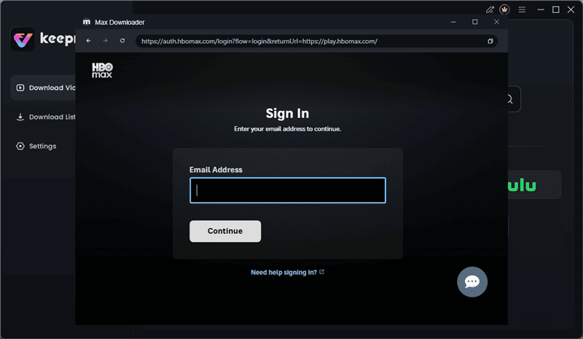
Task: Go forward in Max Downloader browser
Action: 105,41
